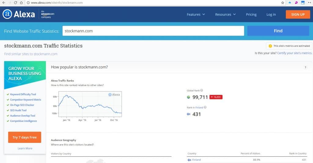Click the site info icon in address bar
This screenshot has width=313, height=163.
pos(28,2)
